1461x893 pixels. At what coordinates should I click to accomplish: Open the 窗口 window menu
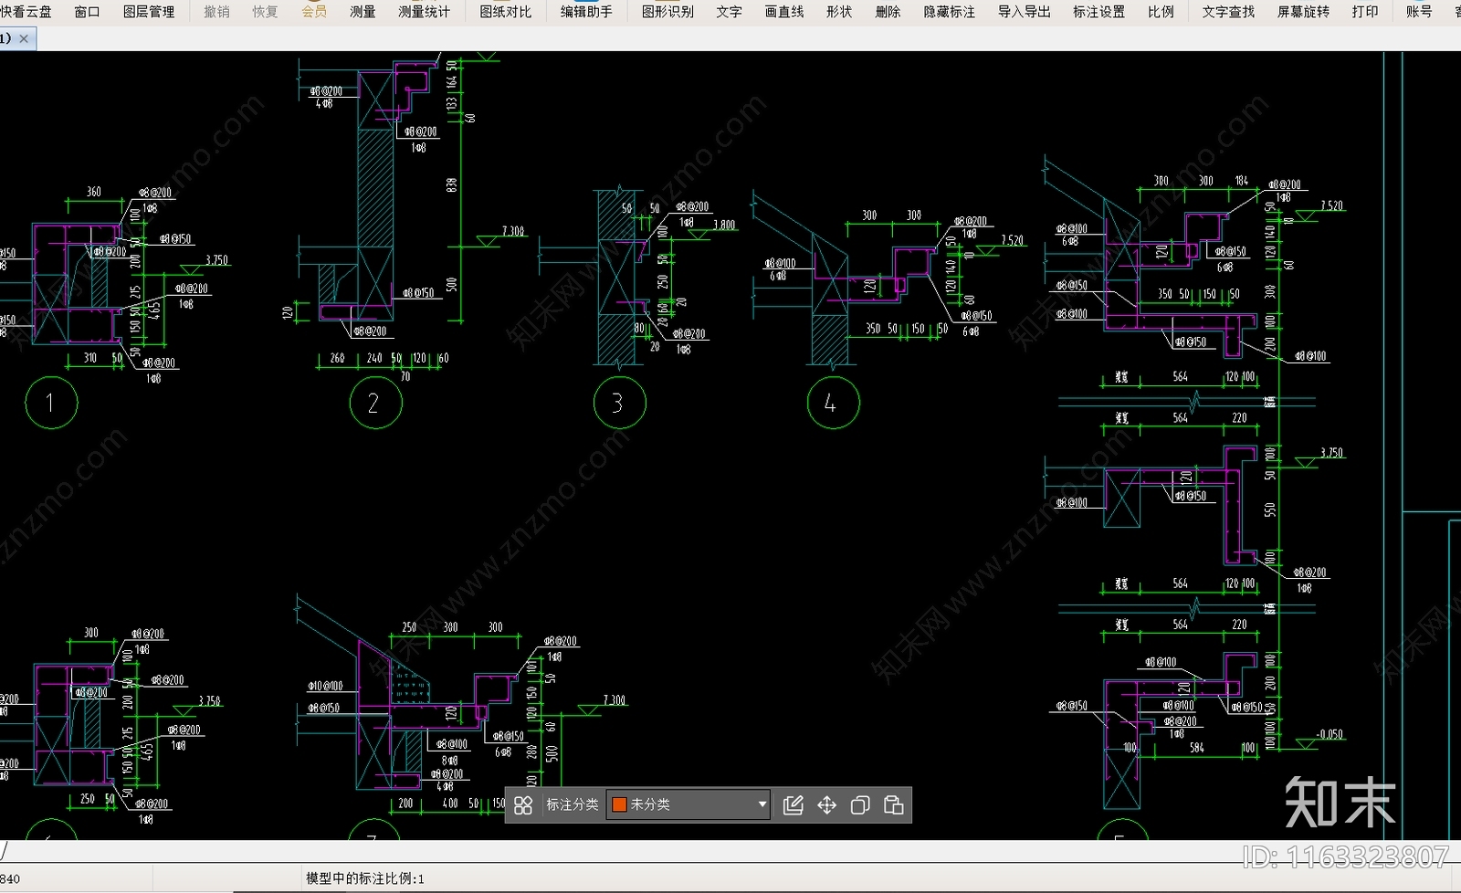(x=87, y=12)
